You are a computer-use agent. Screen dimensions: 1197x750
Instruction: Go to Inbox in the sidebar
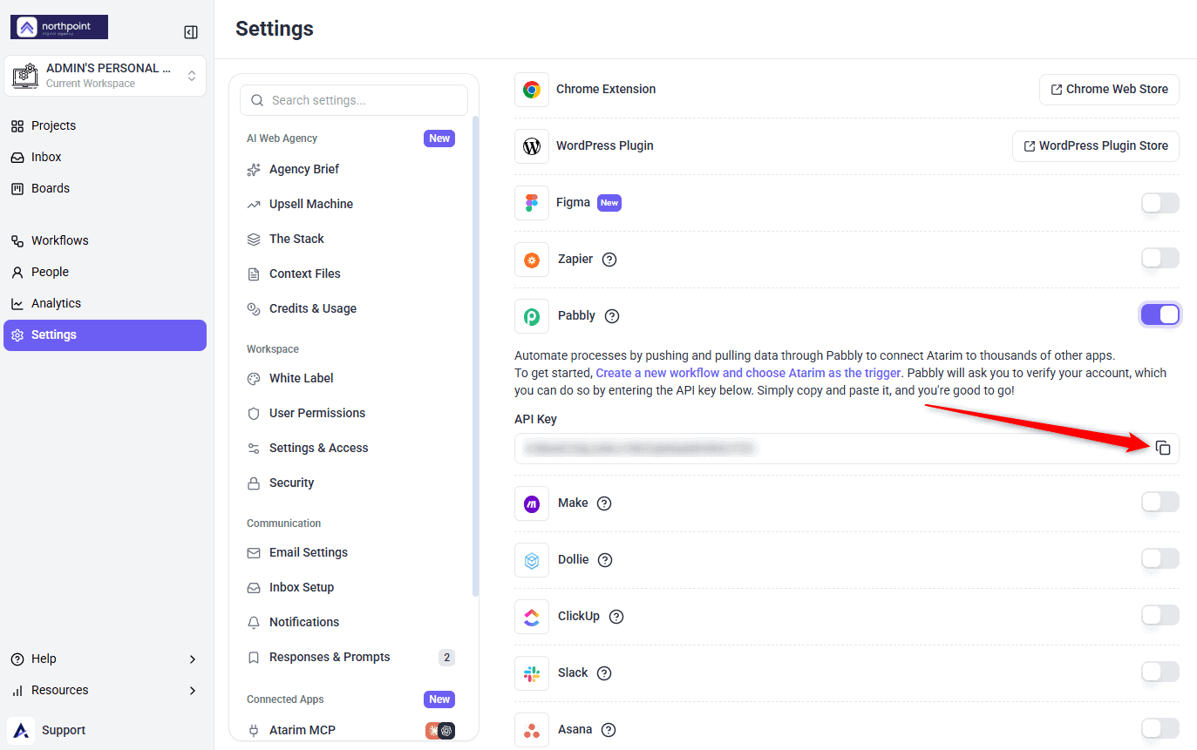[105, 157]
